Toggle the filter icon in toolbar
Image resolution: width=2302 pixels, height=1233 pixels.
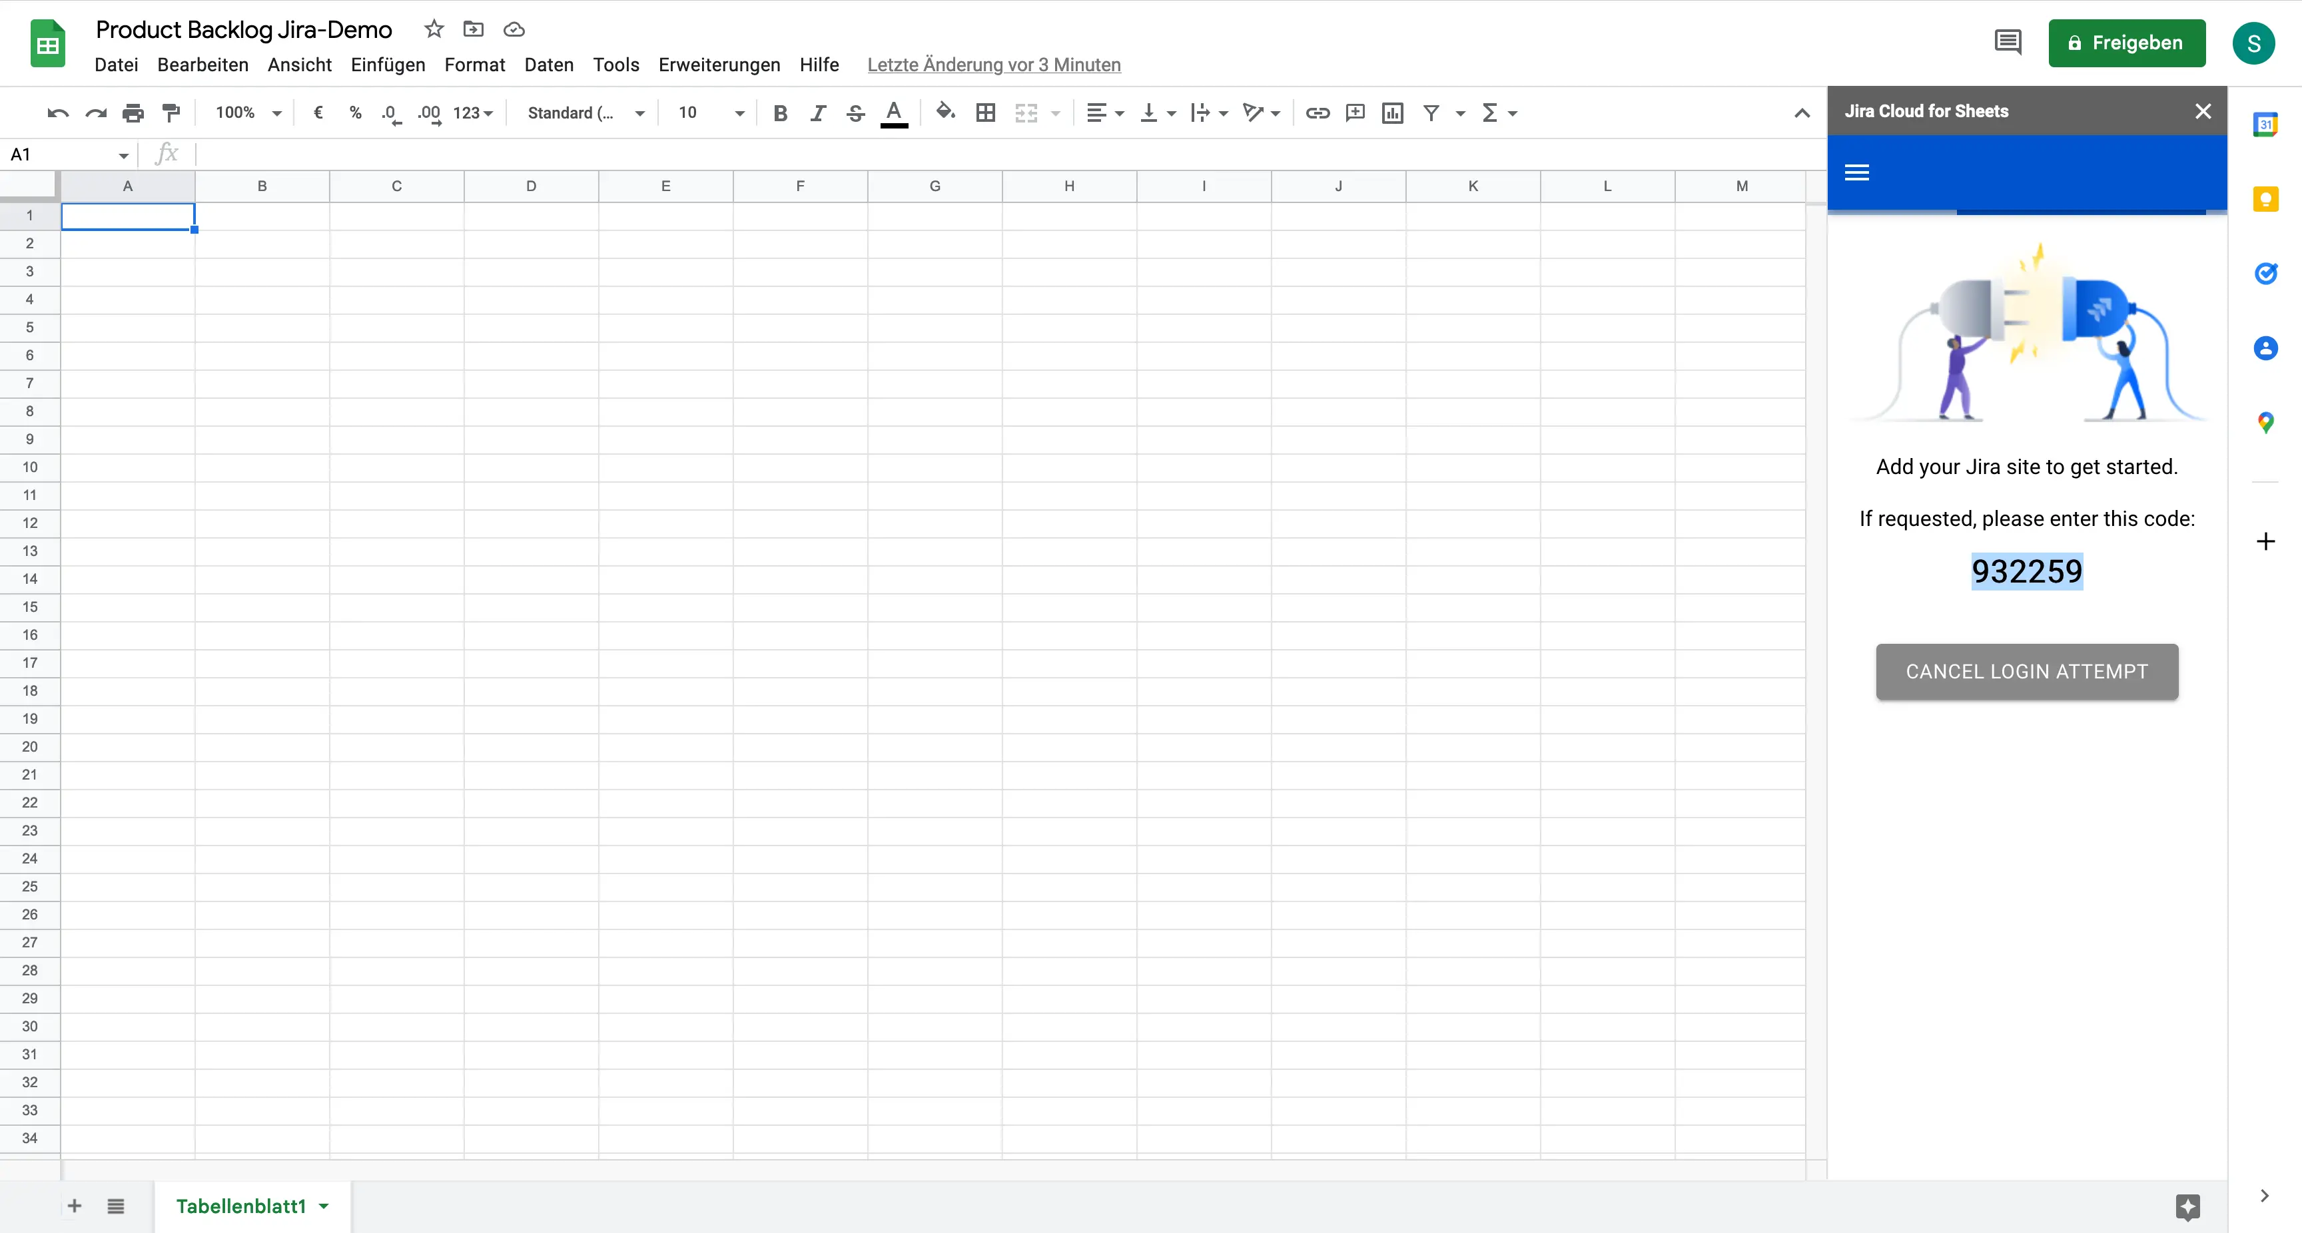1431,113
